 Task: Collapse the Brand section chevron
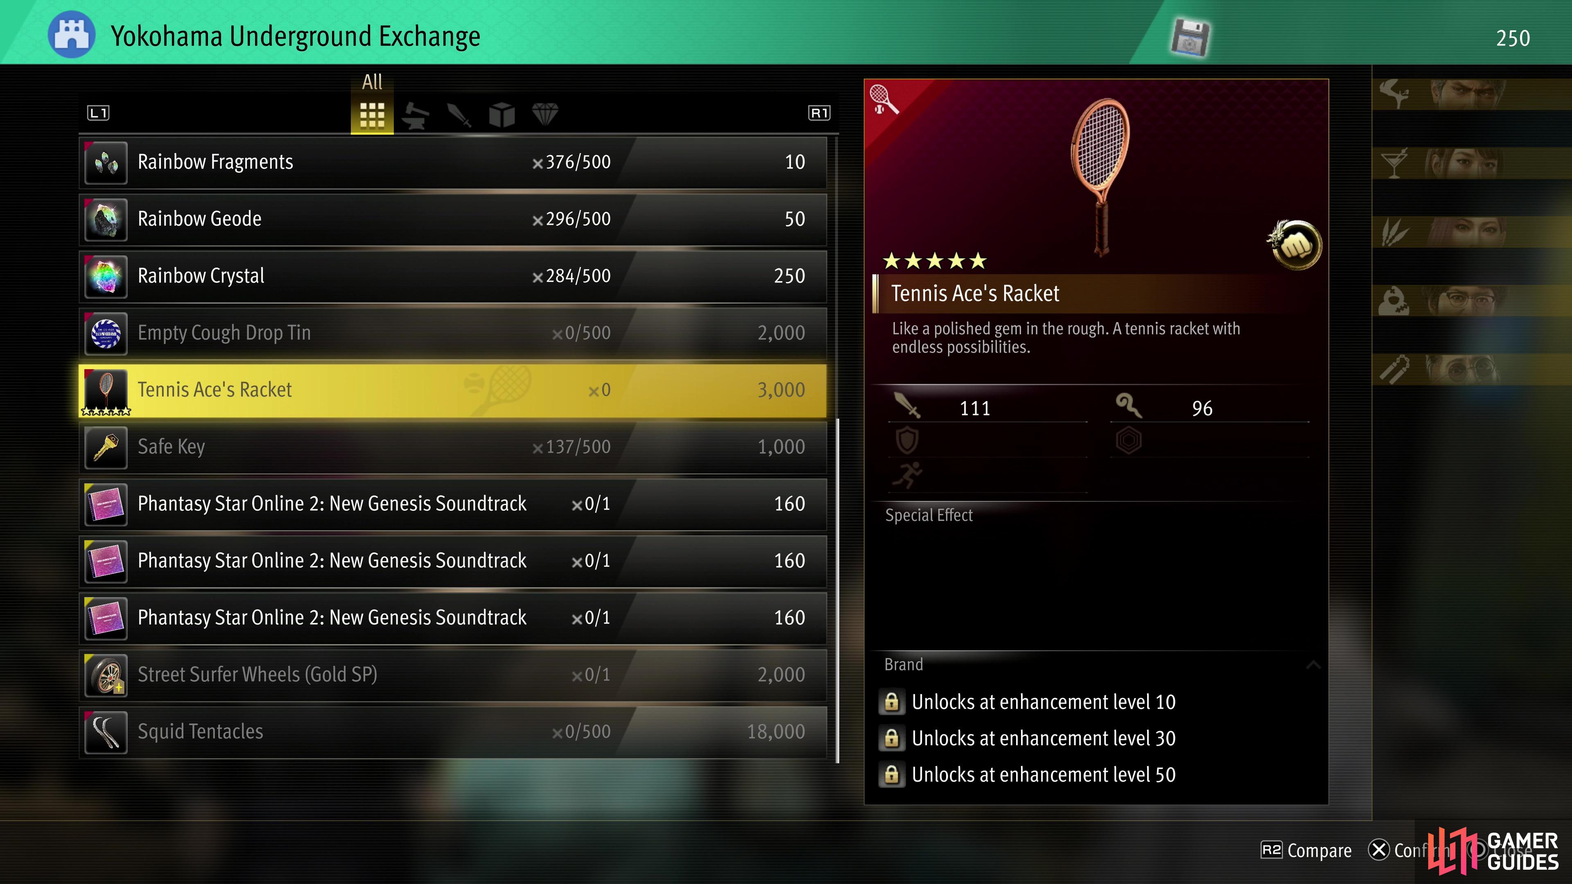point(1313,664)
